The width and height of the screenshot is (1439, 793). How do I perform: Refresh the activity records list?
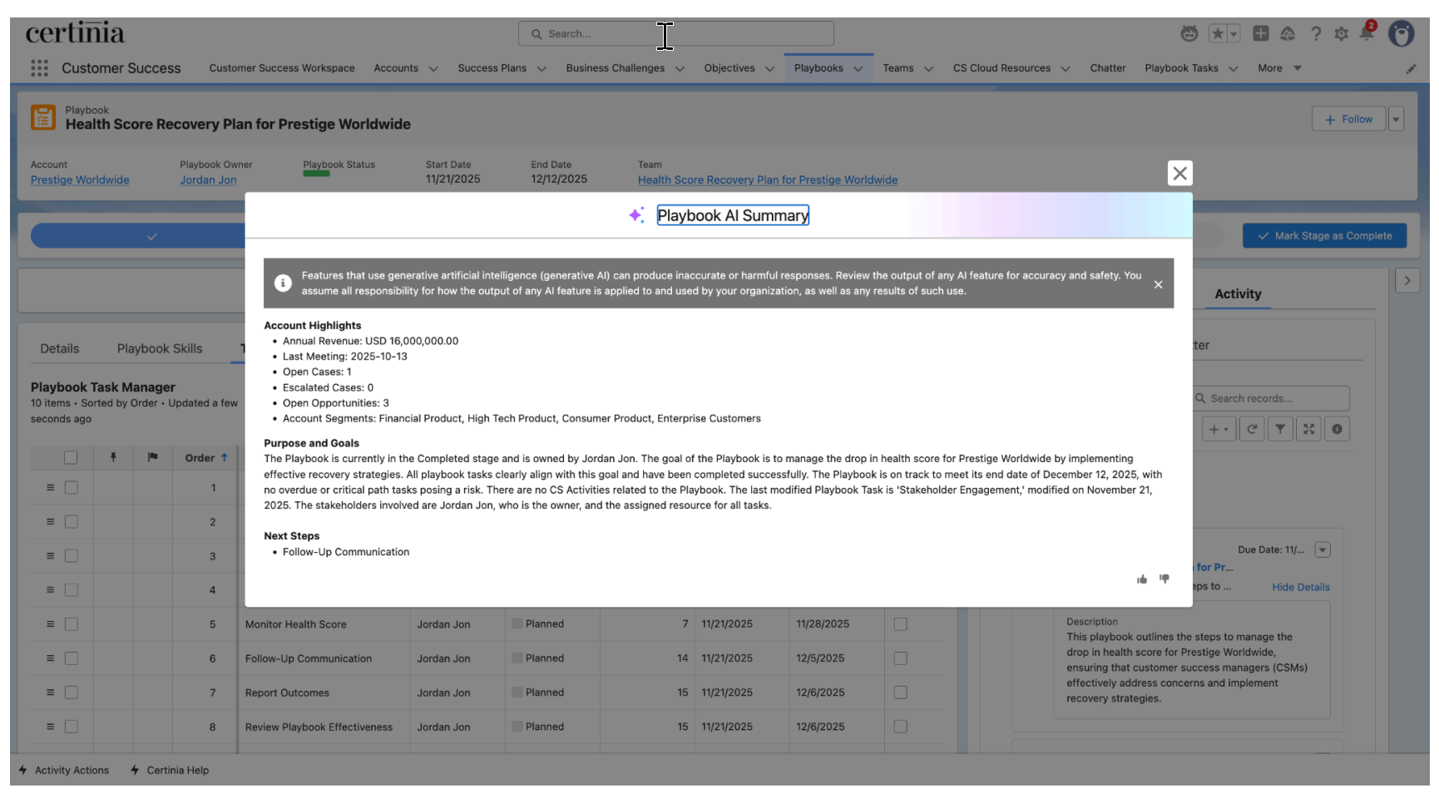pyautogui.click(x=1252, y=429)
